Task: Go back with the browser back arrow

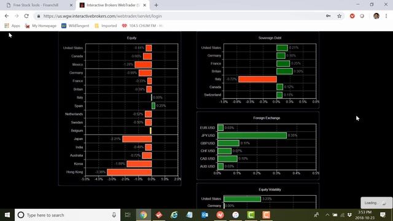Action: tap(7, 16)
